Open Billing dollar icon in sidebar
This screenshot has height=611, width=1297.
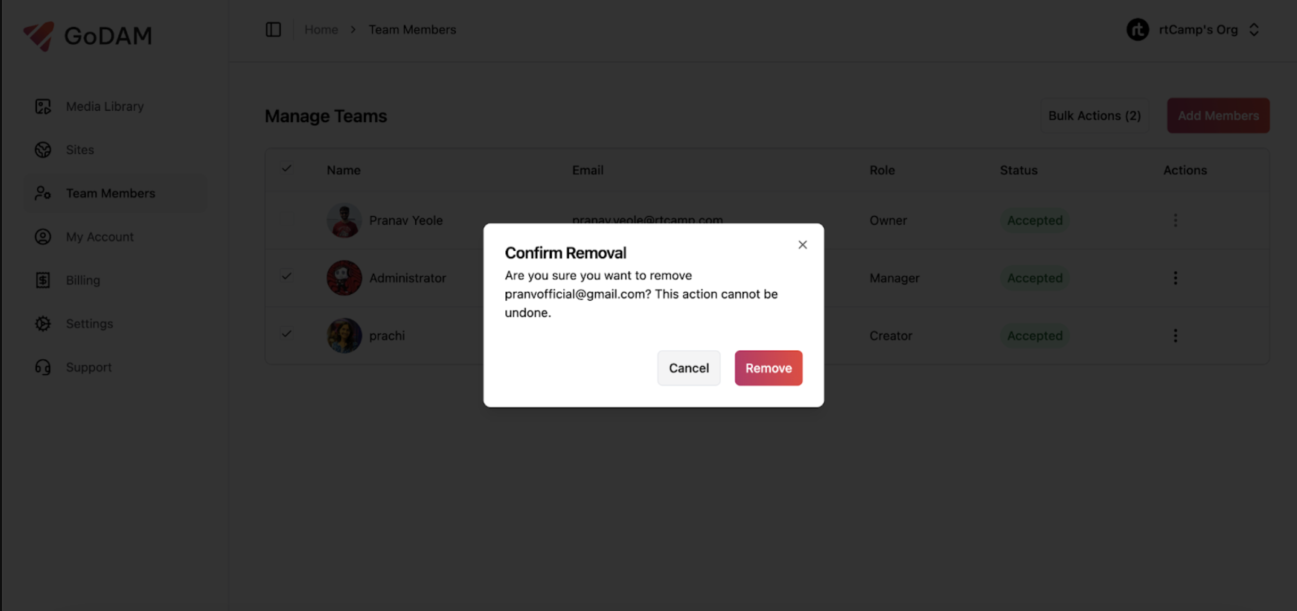(x=43, y=280)
